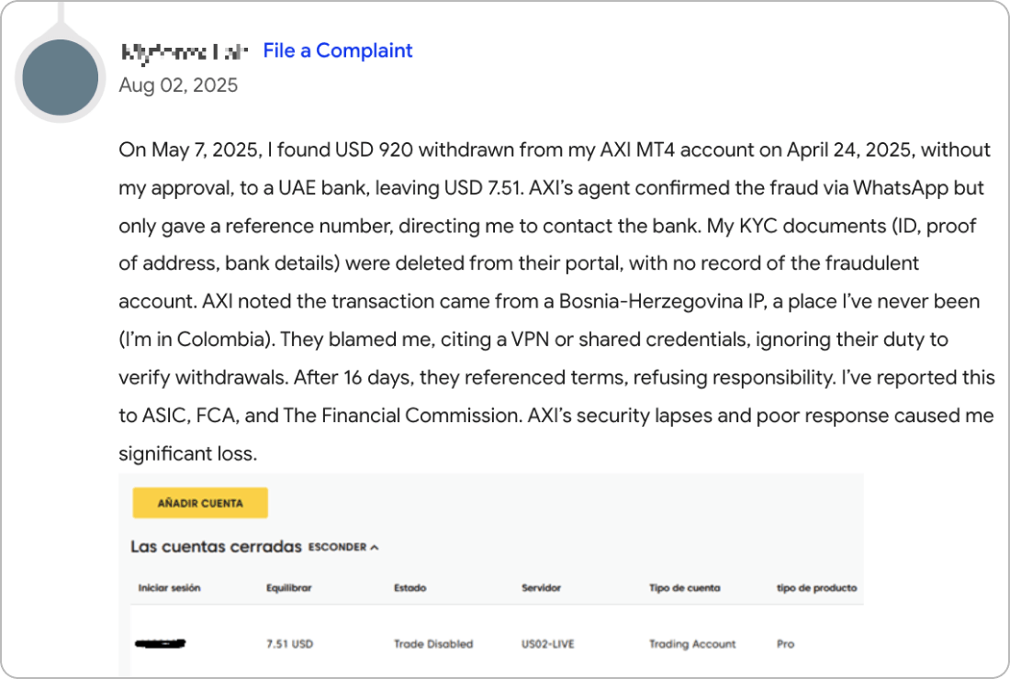Collapse closed accounts with ESCONDER chevron
Screen dimensions: 1010x679
pyautogui.click(x=343, y=547)
